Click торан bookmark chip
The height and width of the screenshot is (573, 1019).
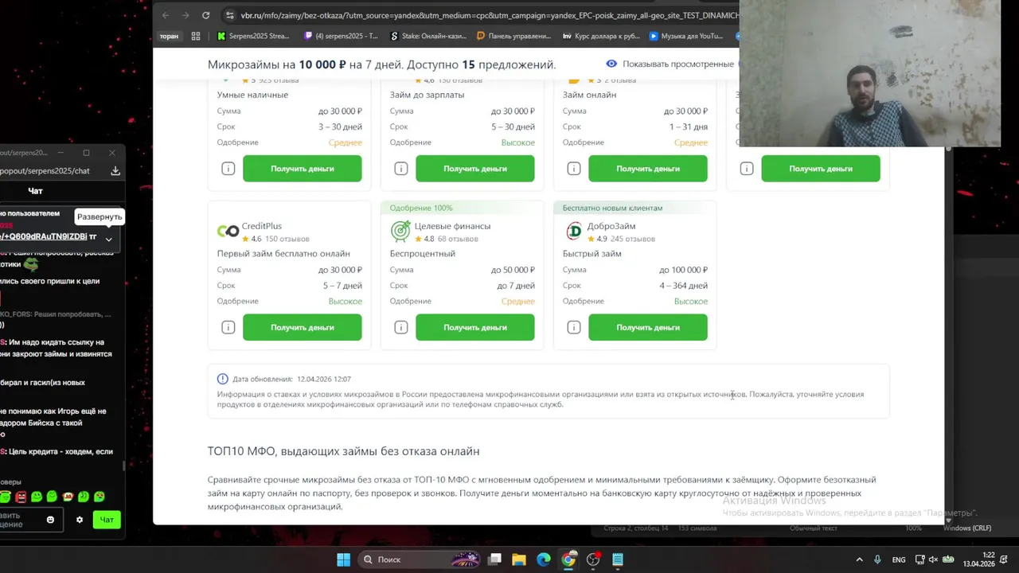click(169, 36)
